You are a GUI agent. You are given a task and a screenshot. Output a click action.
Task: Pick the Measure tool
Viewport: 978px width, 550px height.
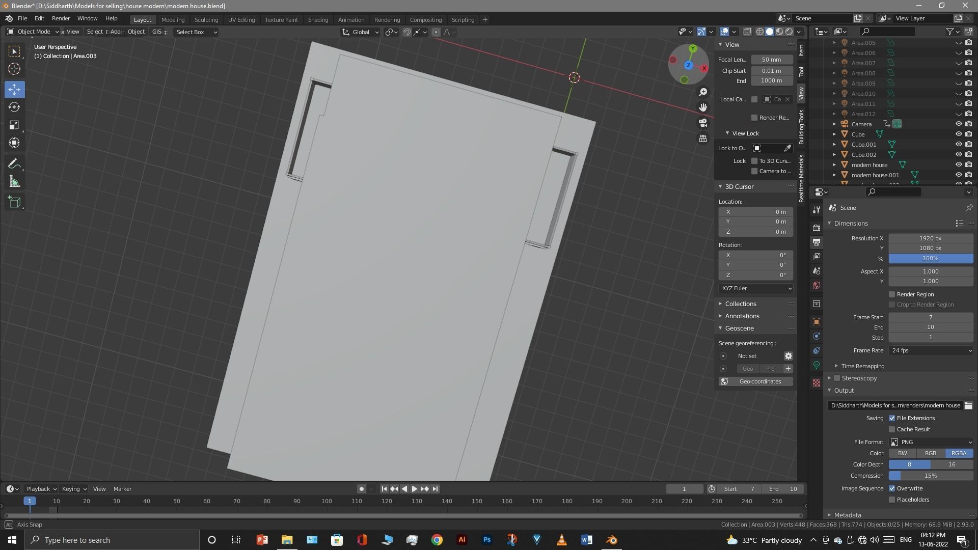pos(14,182)
